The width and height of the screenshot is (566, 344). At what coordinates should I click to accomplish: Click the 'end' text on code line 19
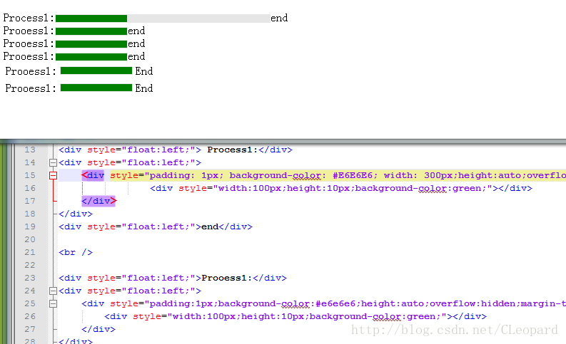(x=210, y=227)
